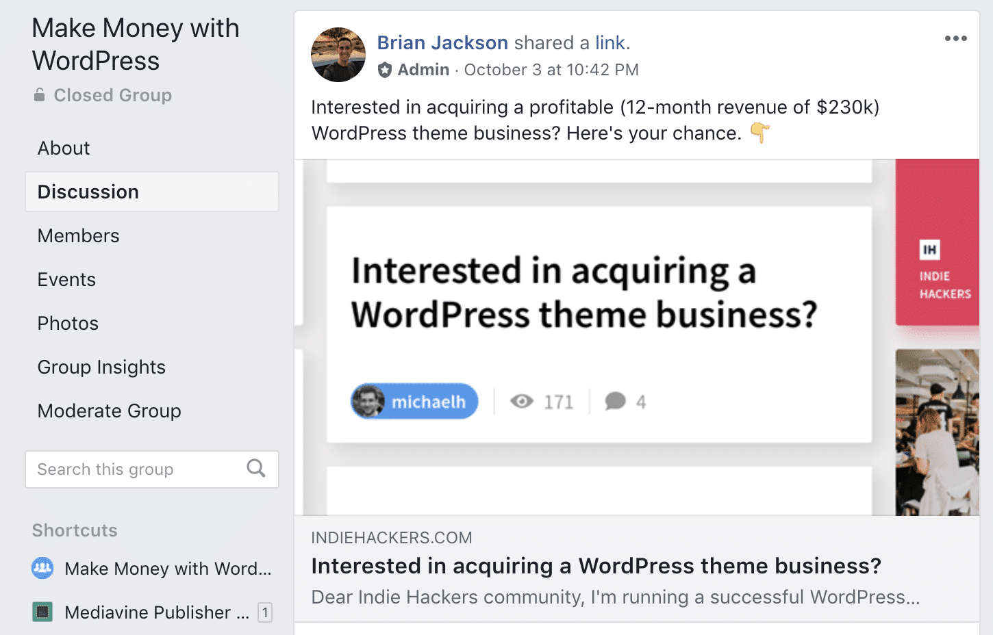Click the Make Money with WordPress shortcut icon
The width and height of the screenshot is (993, 635).
coord(42,568)
